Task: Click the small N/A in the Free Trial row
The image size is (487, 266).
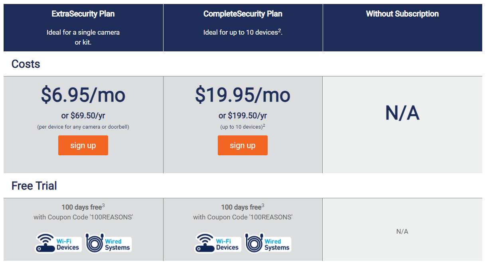Action: click(402, 231)
